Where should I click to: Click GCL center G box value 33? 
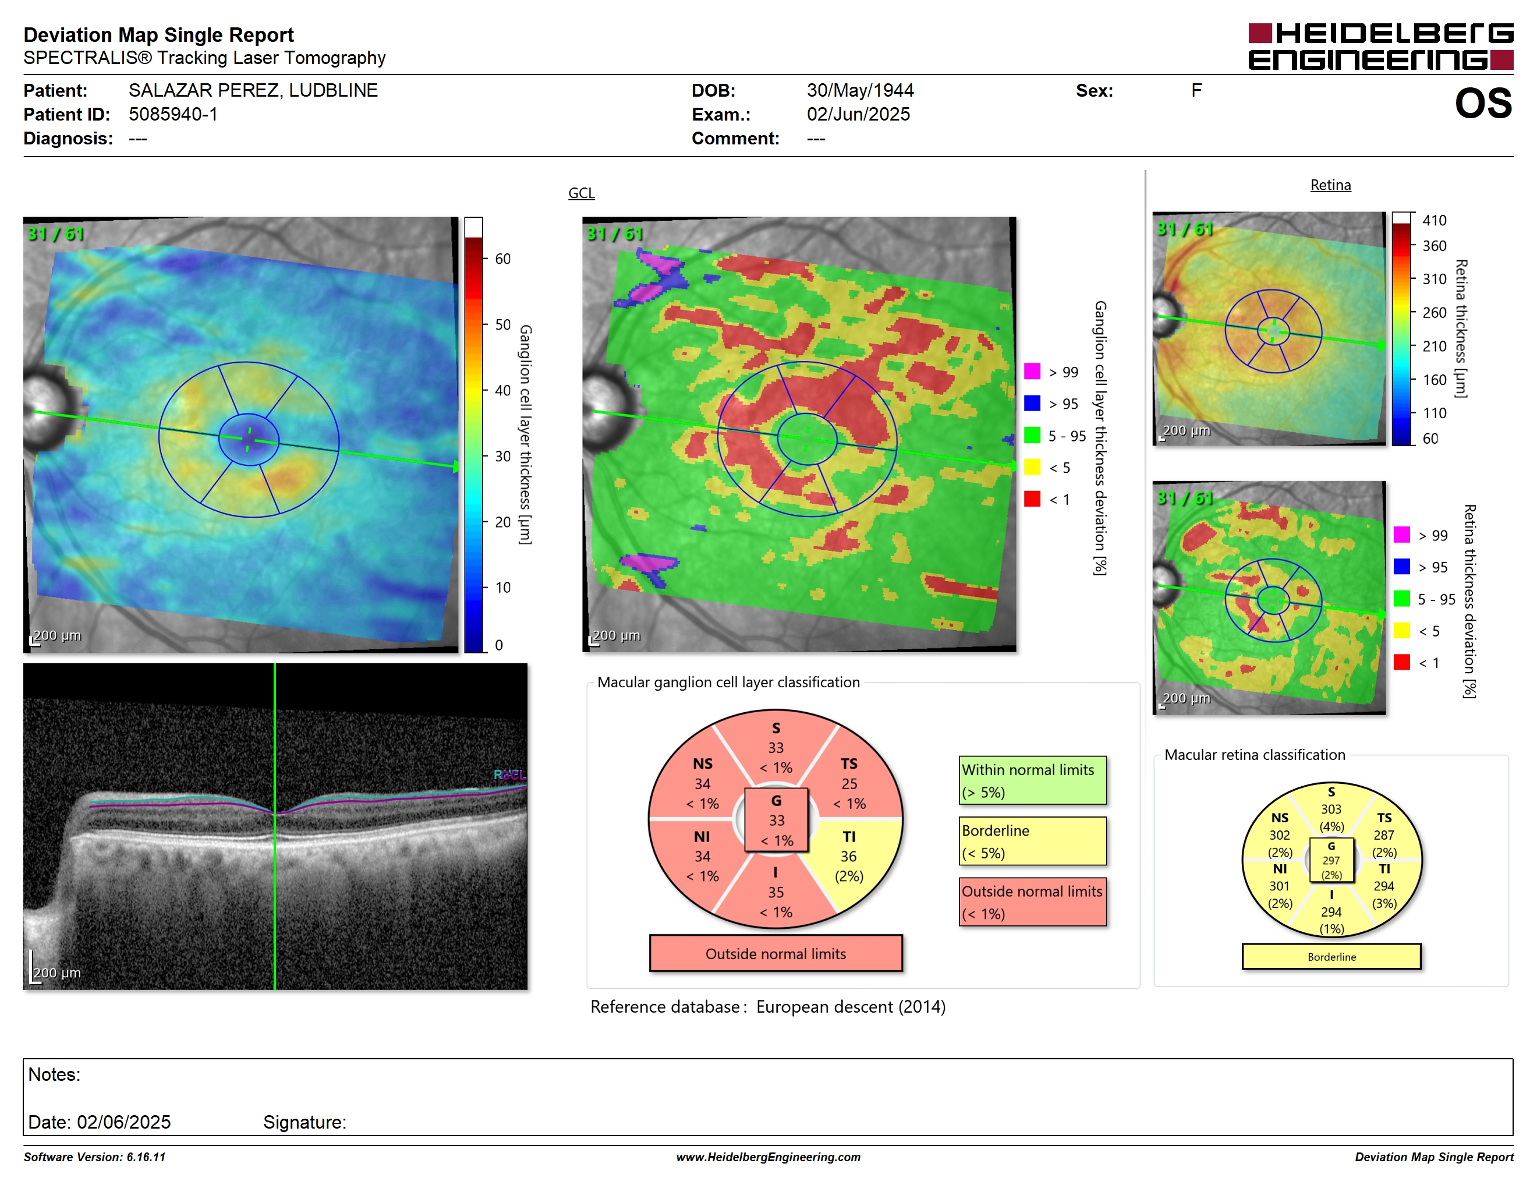[x=776, y=820]
